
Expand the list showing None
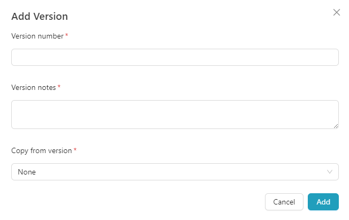174,172
